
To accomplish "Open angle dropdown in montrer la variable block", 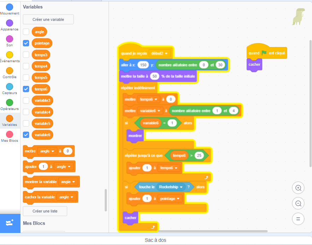I will click(68, 182).
